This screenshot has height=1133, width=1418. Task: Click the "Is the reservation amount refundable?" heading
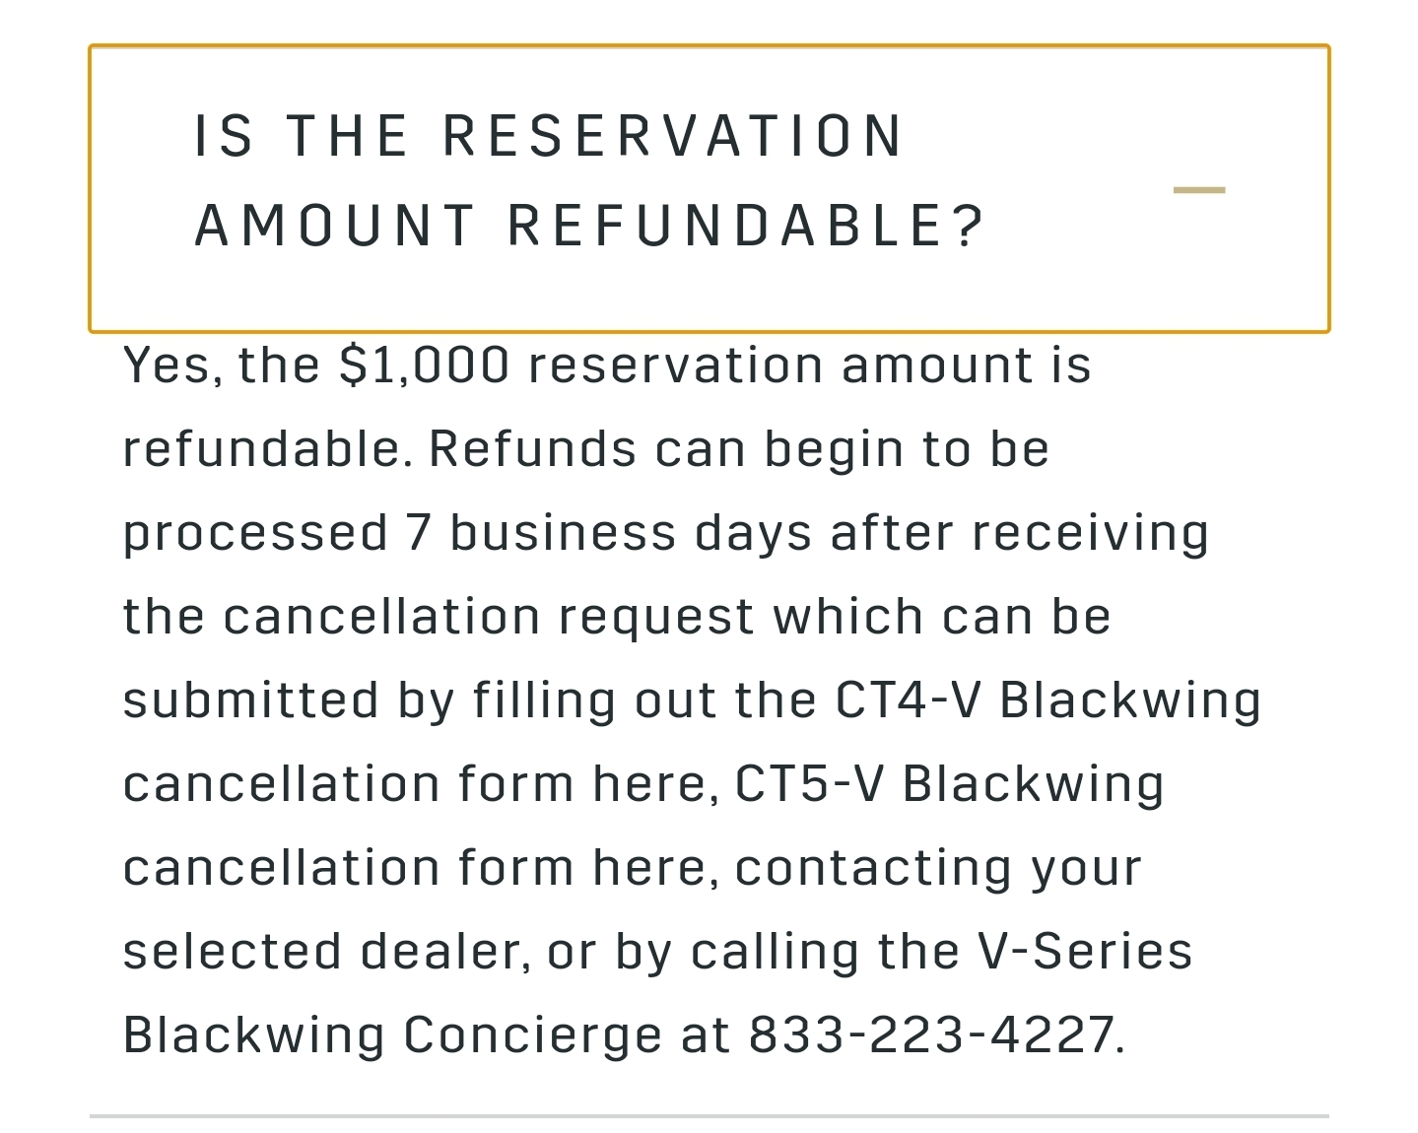point(589,180)
